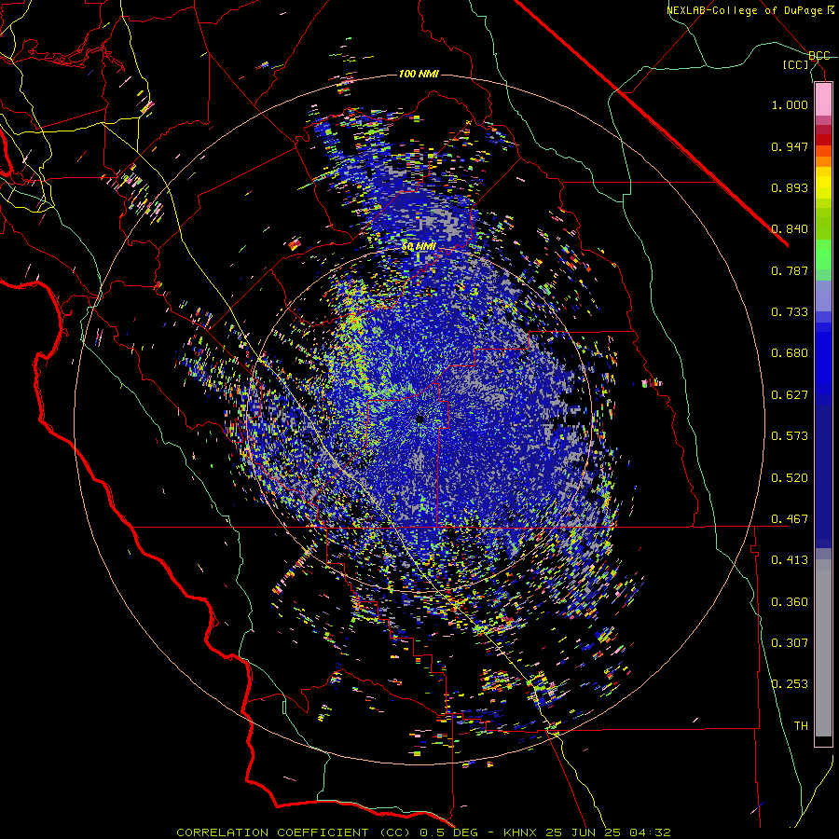Click the TH threshold label on the scale
Viewport: 839px width, 839px height.
point(801,726)
